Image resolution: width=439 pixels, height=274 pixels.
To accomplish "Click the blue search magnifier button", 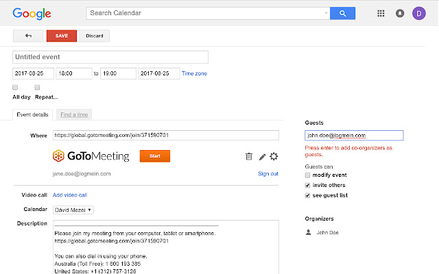I will (x=342, y=13).
